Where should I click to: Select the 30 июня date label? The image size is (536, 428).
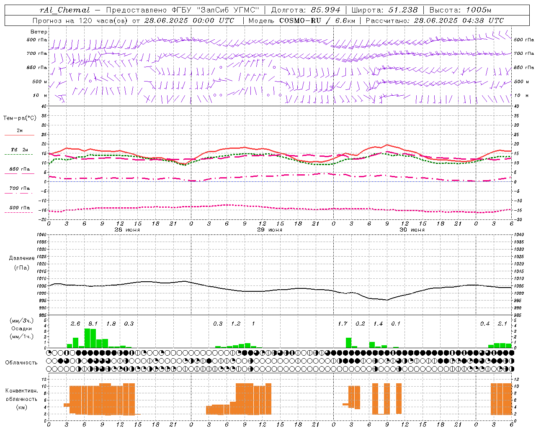pyautogui.click(x=412, y=229)
